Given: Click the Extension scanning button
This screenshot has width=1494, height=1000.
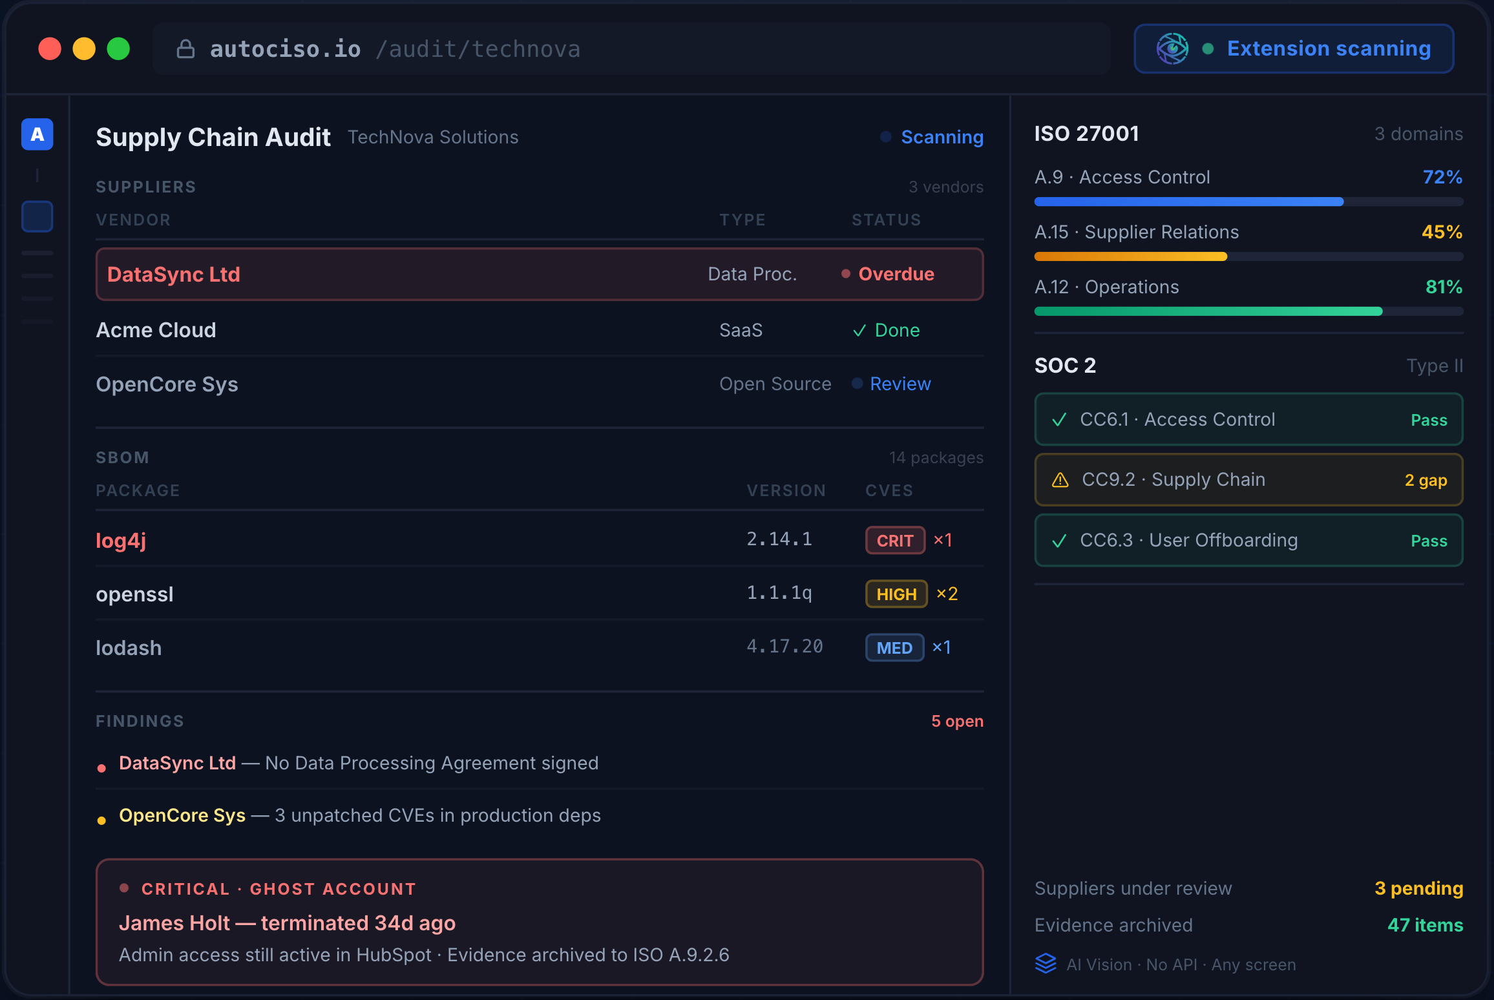Looking at the screenshot, I should click(x=1294, y=49).
